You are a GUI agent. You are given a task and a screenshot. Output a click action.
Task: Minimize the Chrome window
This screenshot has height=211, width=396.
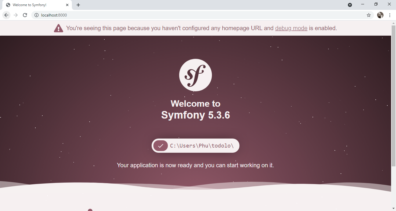click(363, 4)
